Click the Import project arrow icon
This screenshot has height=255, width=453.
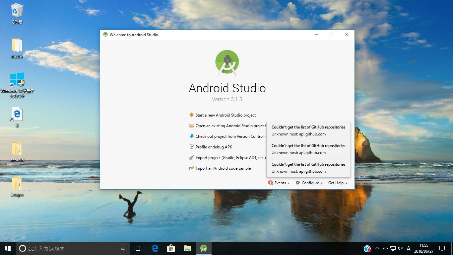191,158
